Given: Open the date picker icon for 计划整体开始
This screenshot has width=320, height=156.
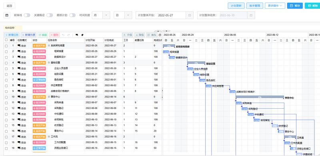Looking at the screenshot, I should coord(189,15).
